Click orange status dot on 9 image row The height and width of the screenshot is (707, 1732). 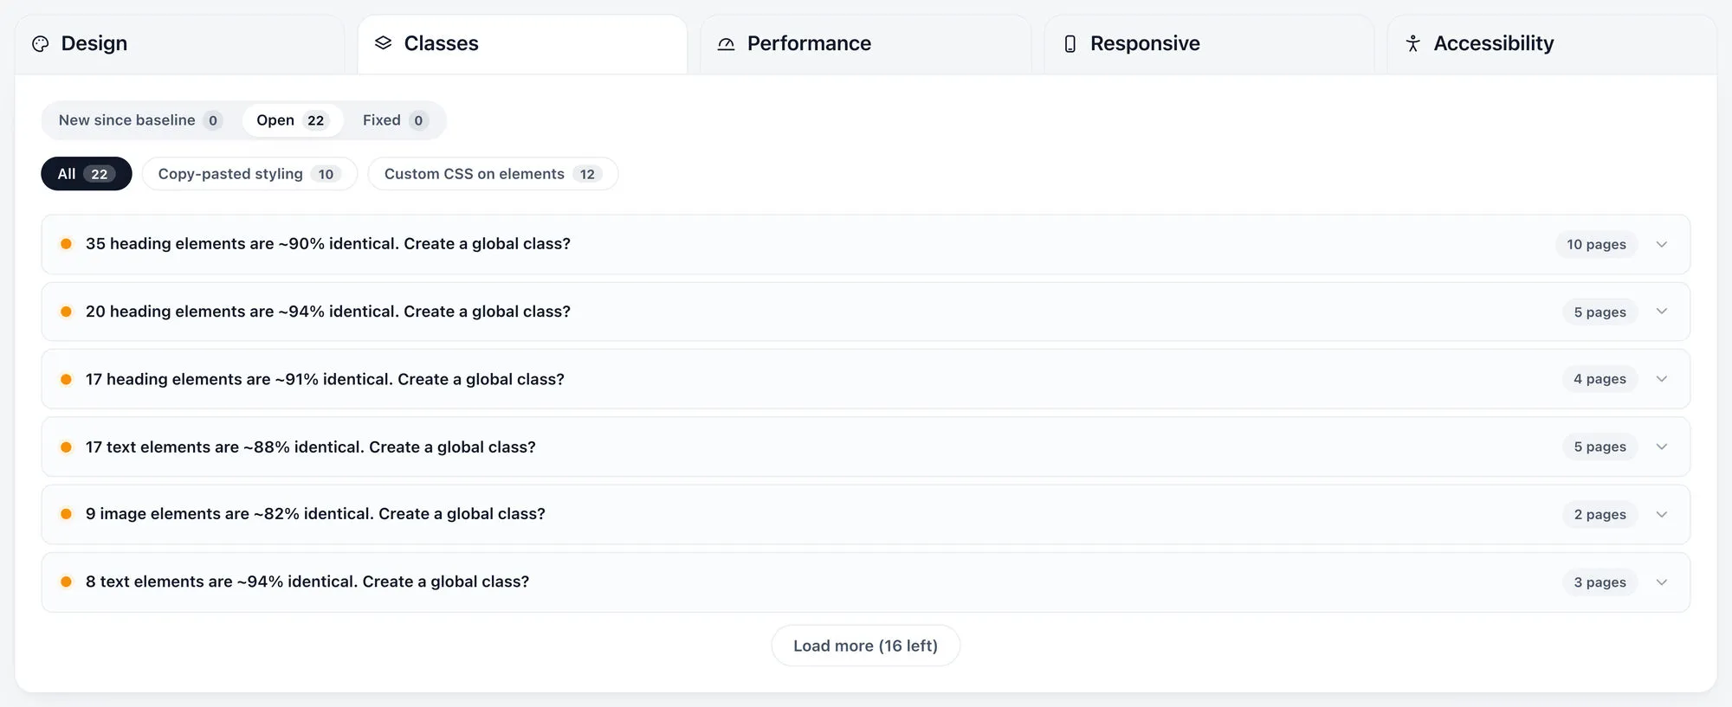[66, 514]
